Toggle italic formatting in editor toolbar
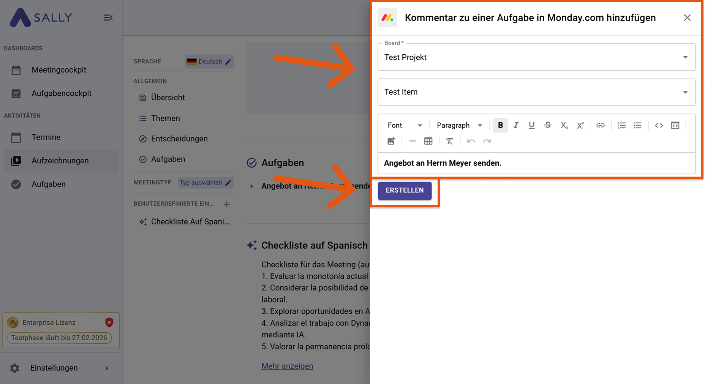This screenshot has width=705, height=384. click(516, 125)
